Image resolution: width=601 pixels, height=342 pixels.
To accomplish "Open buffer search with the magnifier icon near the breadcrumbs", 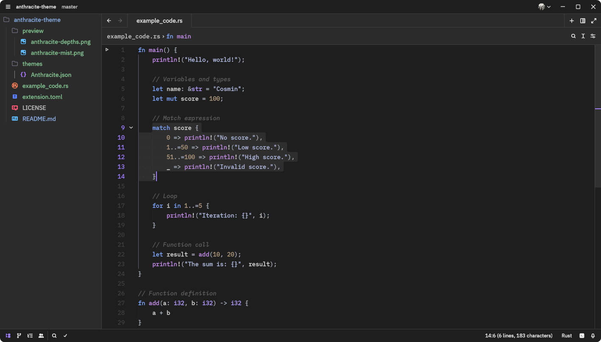I will (x=573, y=36).
